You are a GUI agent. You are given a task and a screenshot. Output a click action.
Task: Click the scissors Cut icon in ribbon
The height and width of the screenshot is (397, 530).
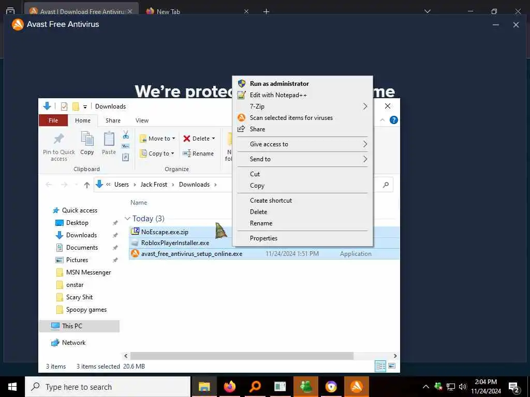[x=126, y=135]
